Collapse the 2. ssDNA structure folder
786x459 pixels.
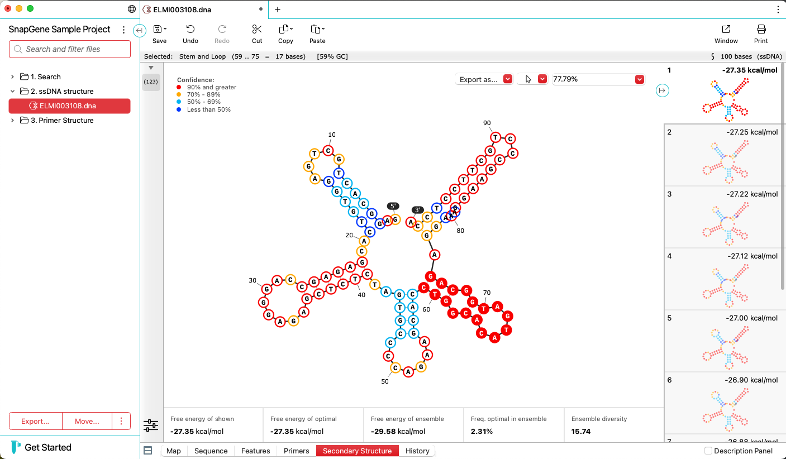point(13,91)
